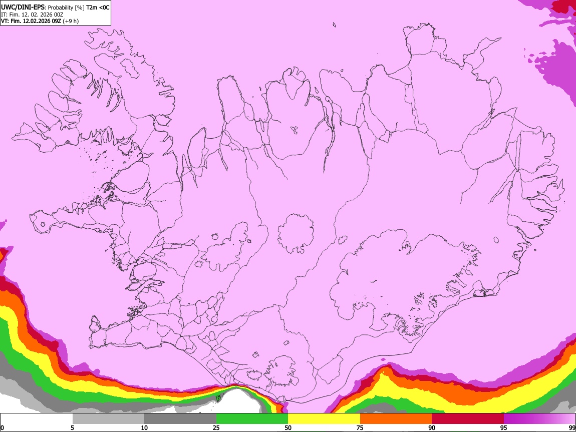Click the purple 95–99% legend segment

[539, 418]
